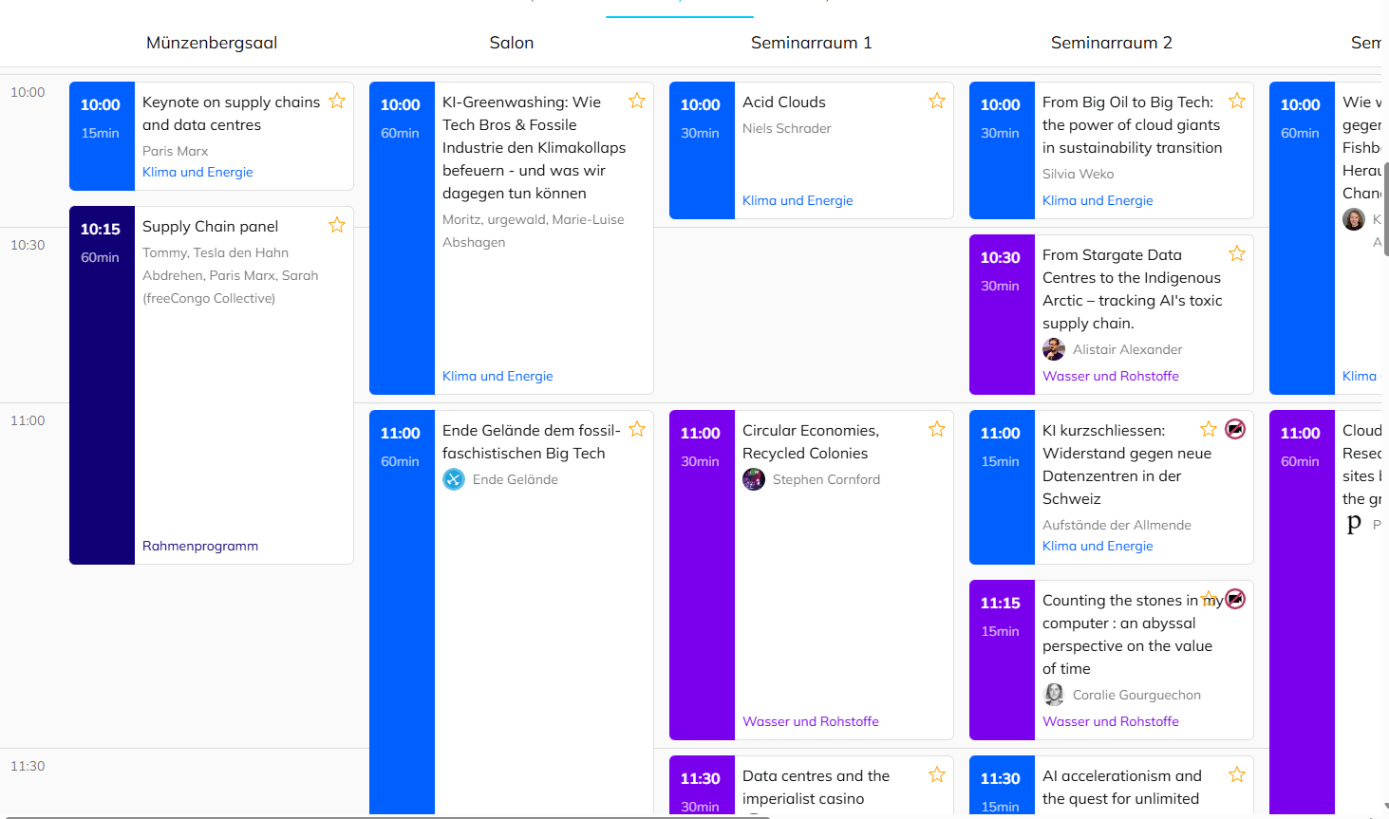Click the vertical scrollbar on the right
Image resolution: width=1389 pixels, height=819 pixels.
click(1385, 209)
